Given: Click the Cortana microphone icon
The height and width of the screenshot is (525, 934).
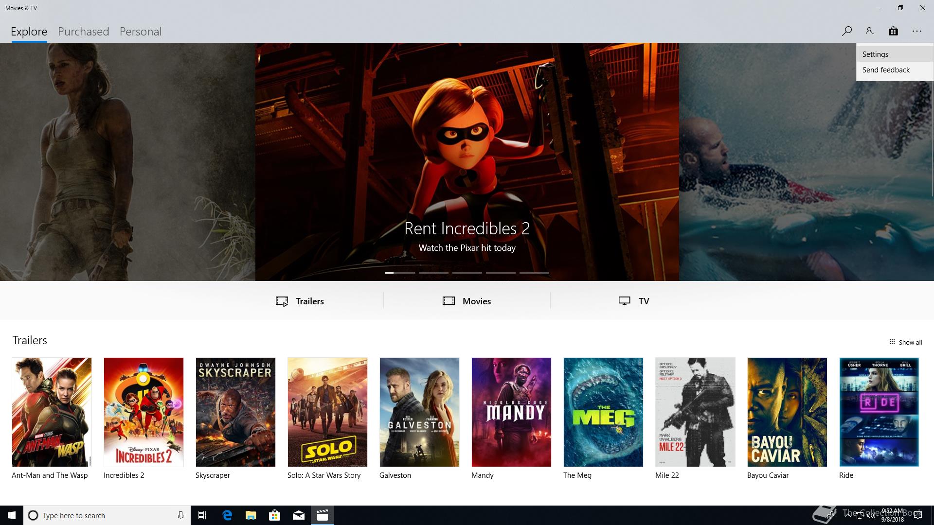Looking at the screenshot, I should point(180,515).
